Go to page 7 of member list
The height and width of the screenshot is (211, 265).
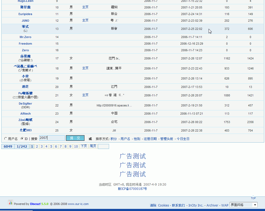pos(61,147)
